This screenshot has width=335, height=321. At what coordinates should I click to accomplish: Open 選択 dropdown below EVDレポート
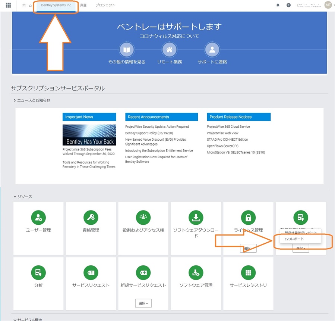tap(301, 248)
